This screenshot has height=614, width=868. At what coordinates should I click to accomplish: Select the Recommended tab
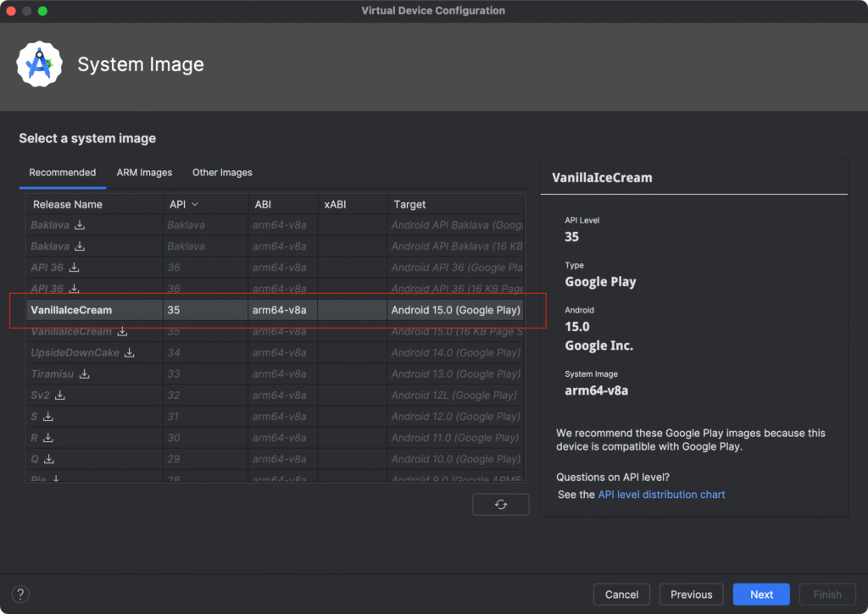63,173
